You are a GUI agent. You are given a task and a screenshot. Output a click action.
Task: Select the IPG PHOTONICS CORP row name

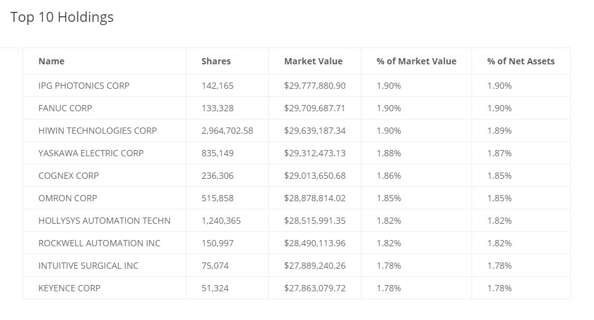coord(84,86)
